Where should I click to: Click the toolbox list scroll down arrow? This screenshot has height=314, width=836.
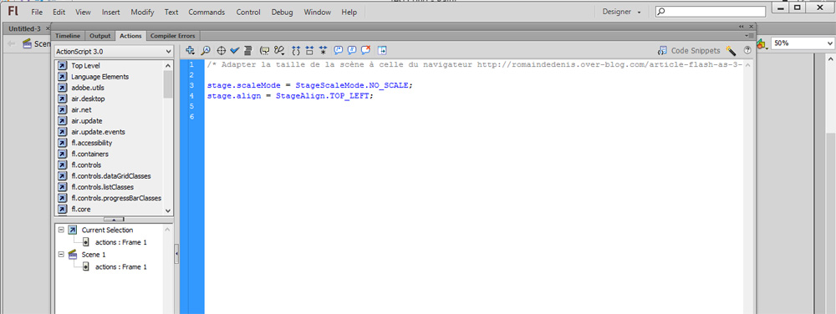[168, 210]
